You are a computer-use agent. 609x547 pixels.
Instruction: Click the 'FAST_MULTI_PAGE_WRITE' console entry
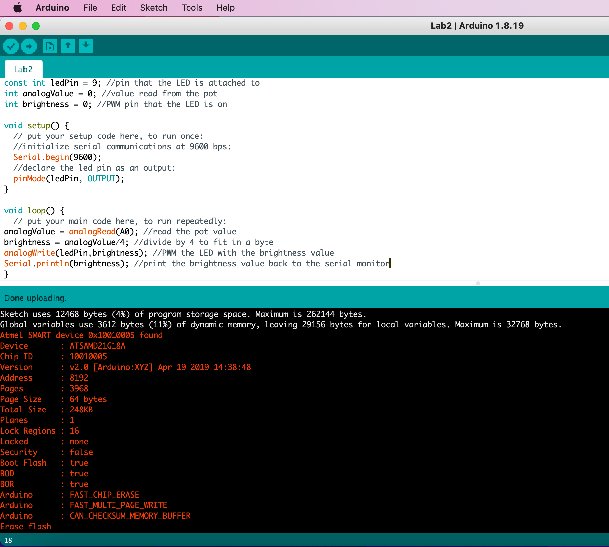click(x=118, y=505)
